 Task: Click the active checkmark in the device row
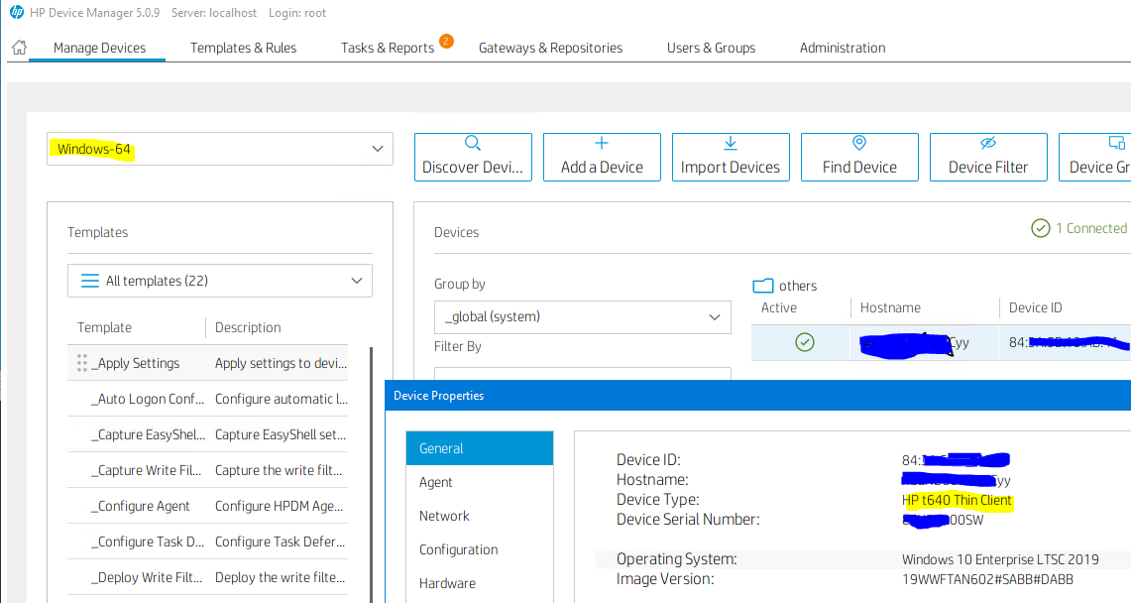pos(805,342)
